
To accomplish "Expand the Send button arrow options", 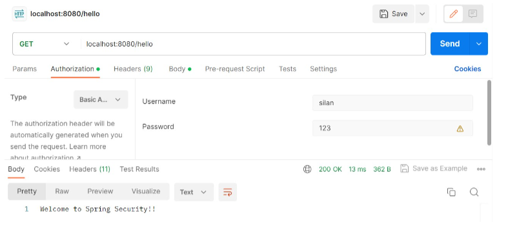I will (478, 44).
